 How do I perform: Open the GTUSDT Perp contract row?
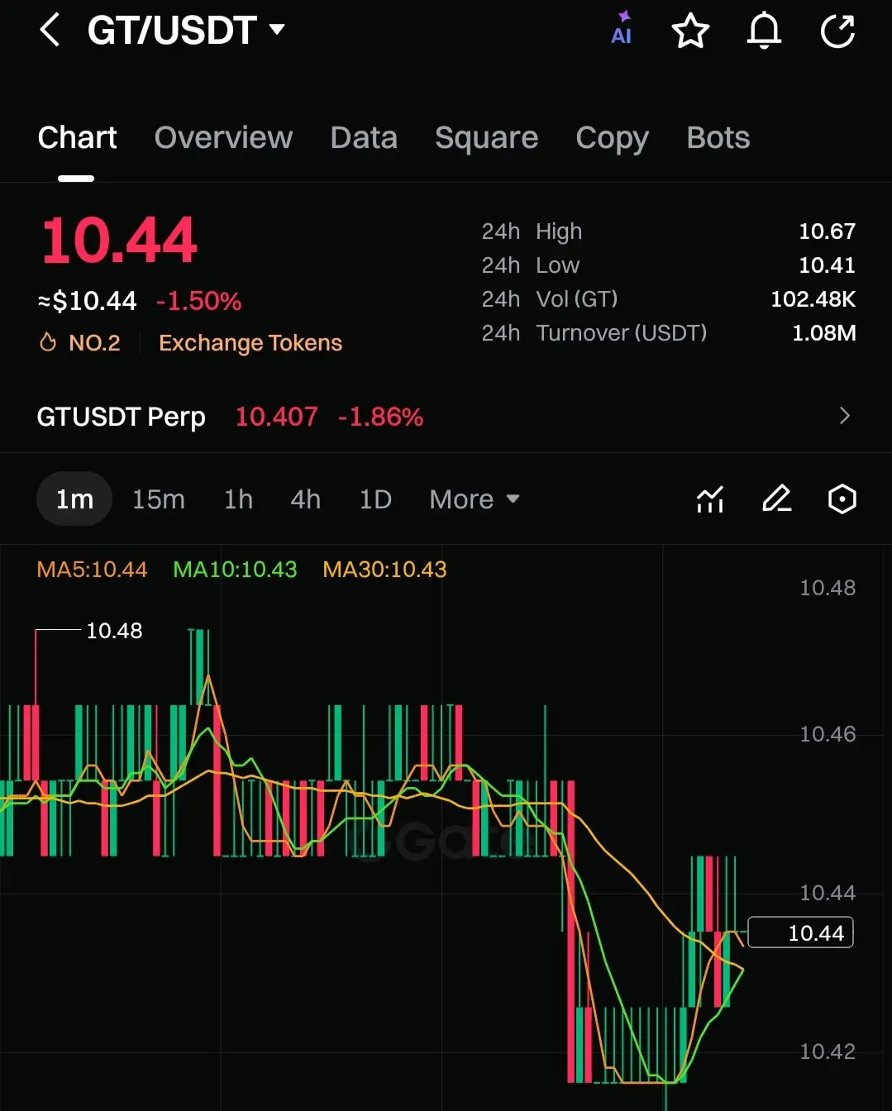click(446, 417)
